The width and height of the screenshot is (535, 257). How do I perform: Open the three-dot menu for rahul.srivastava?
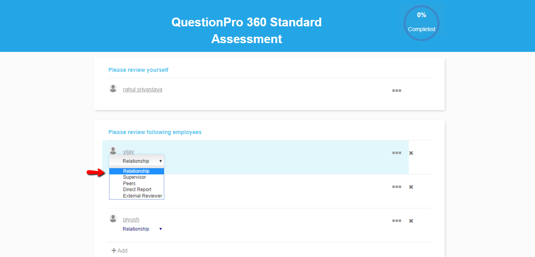(x=396, y=91)
